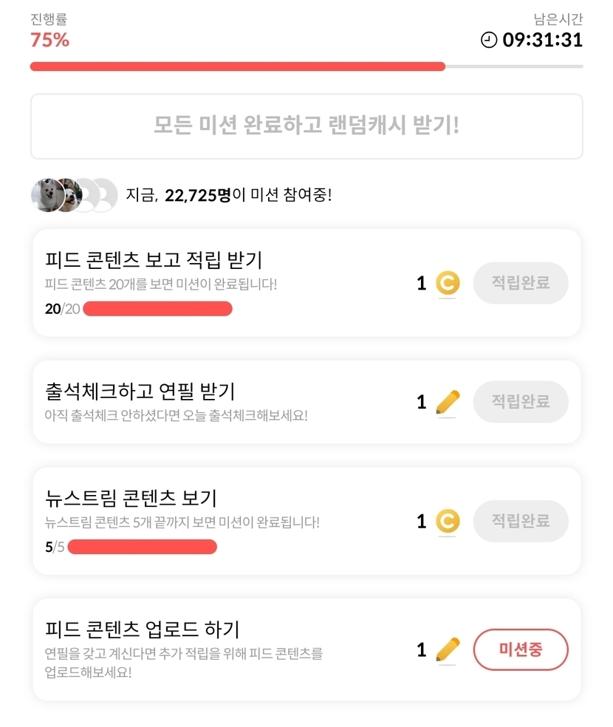The height and width of the screenshot is (727, 613).
Task: Click the coin icon for 뉴스트림 콘텐츠 보기
Action: pos(448,522)
